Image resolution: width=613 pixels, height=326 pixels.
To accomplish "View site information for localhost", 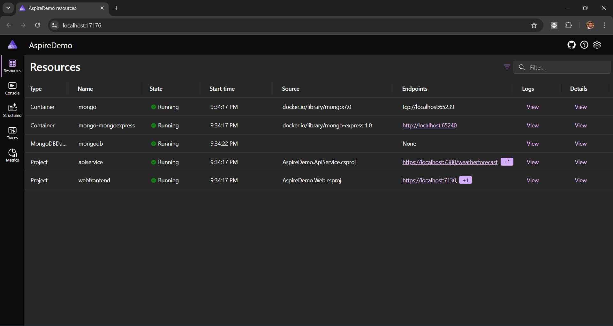I will click(x=55, y=25).
